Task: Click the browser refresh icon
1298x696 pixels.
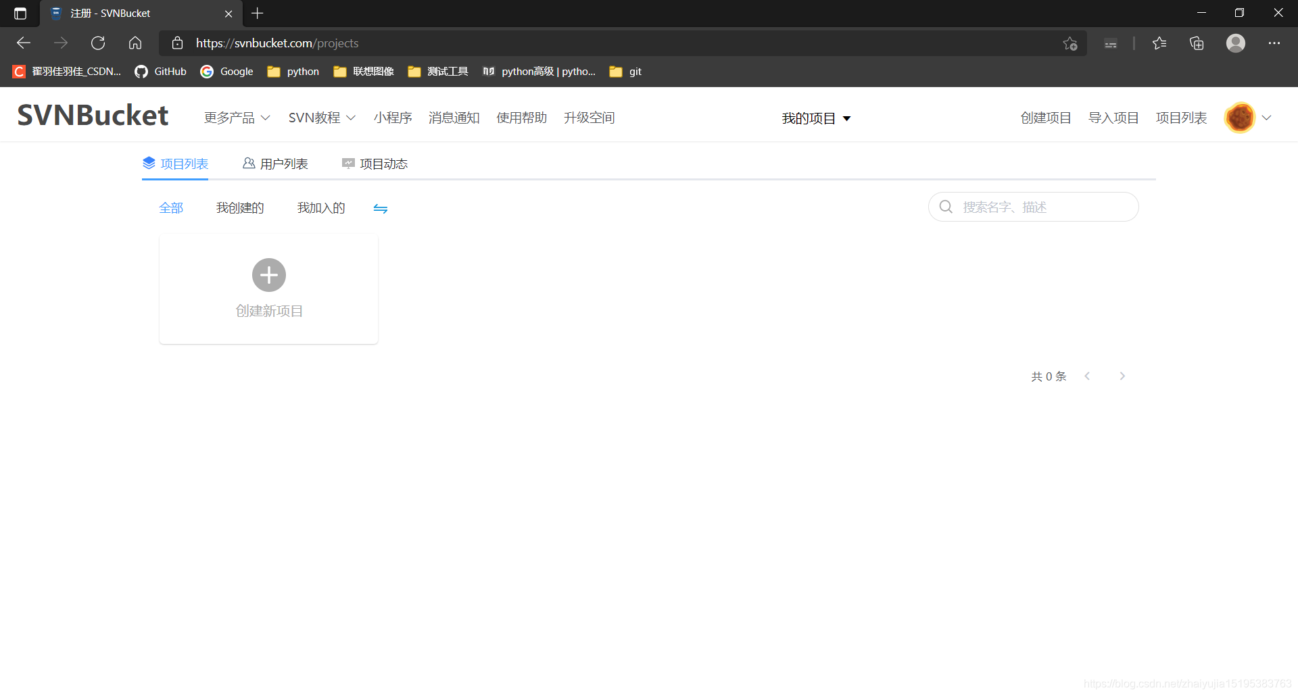Action: click(97, 43)
